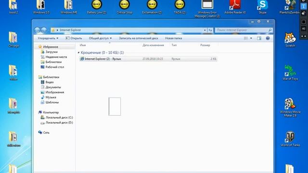The height and width of the screenshot is (173, 308).
Task: Select the Critical Stop WAV file
Action: [x=124, y=7]
